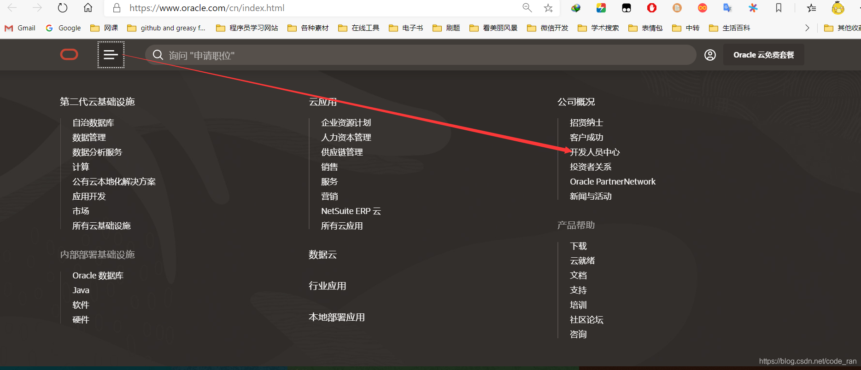The width and height of the screenshot is (861, 370).
Task: Open the Google Translate extension
Action: (x=727, y=8)
